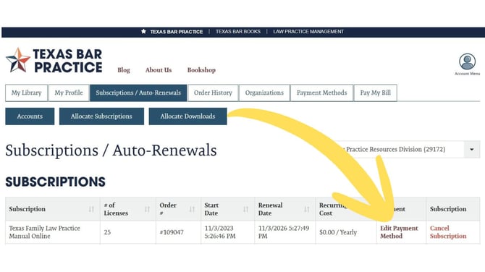Click Texas Bar Books in top bar
485x272 pixels.
[x=238, y=32]
